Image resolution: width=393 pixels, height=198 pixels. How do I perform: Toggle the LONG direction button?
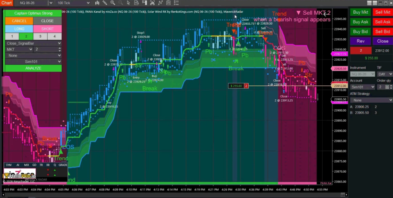(x=19, y=29)
